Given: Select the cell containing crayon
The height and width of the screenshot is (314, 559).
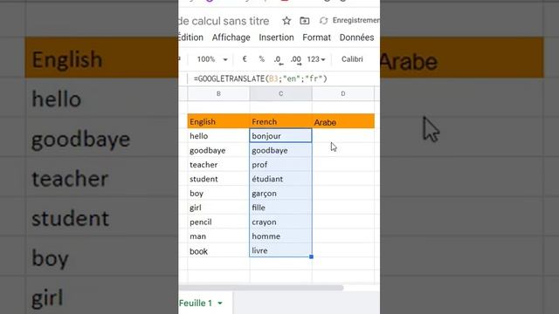Looking at the screenshot, I should point(281,222).
